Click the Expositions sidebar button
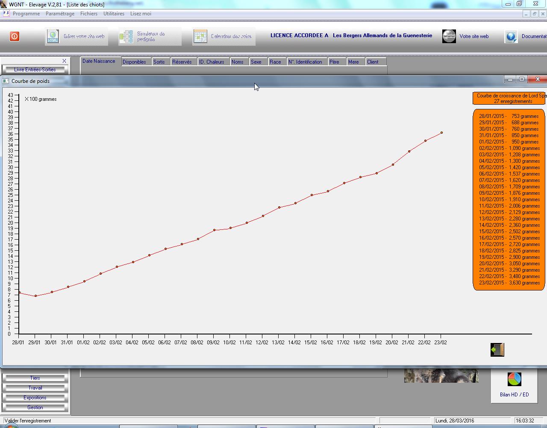This screenshot has height=428, width=547. [x=35, y=398]
